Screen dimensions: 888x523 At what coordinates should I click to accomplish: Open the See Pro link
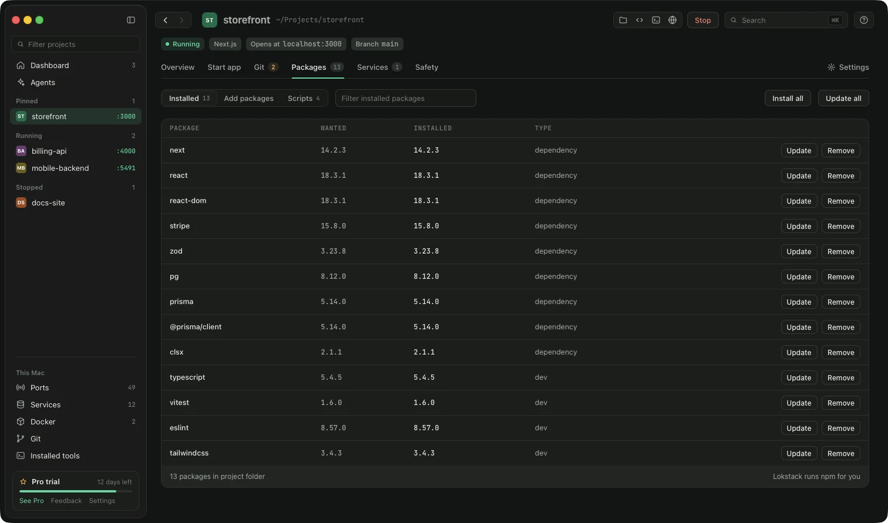(32, 501)
